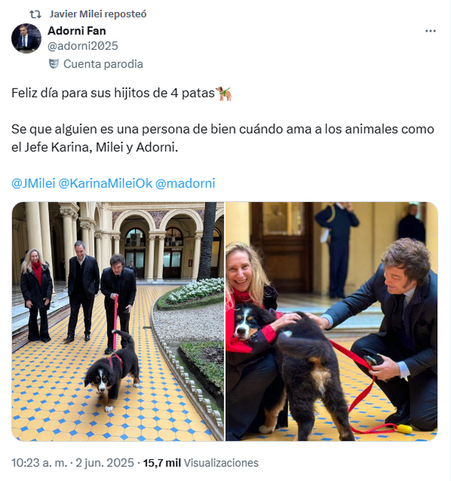Viewport: 451px width, 481px height.
Task: Click the 2 jun. 2025 date
Action: (105, 463)
